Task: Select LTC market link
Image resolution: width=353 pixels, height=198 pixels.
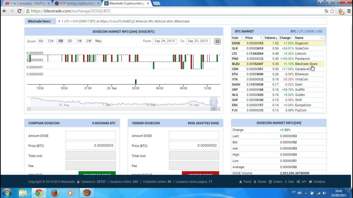Action: click(301, 31)
